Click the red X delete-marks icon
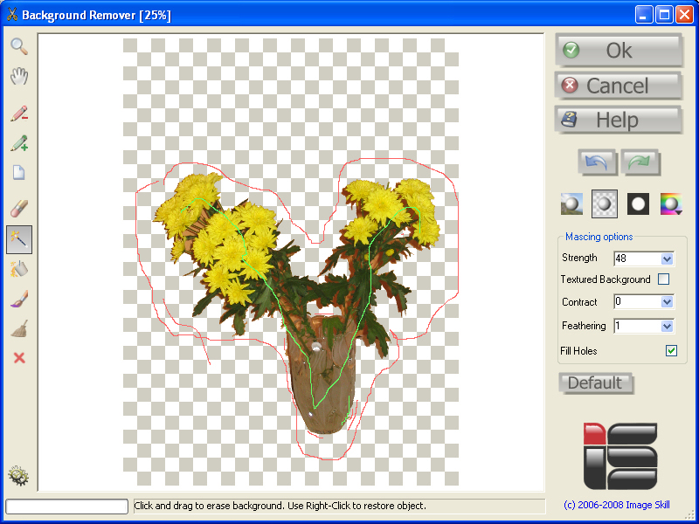Screen dimensions: 699x524 tap(19, 357)
